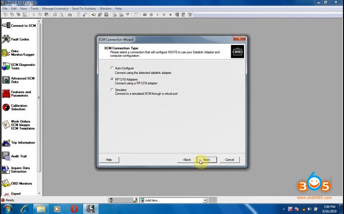Open ECM Diagnostic Tests

(18, 66)
